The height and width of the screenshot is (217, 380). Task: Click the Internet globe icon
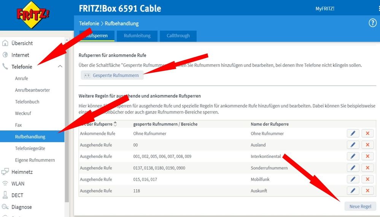pos(5,55)
